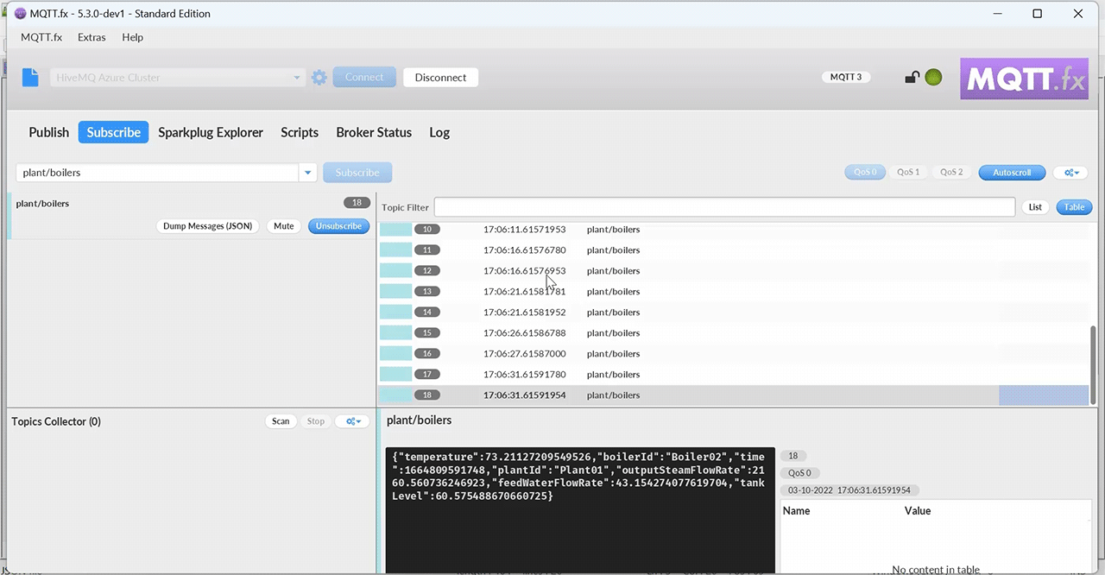Select QoS 2 option
Viewport: 1105px width, 575px height.
pos(951,172)
